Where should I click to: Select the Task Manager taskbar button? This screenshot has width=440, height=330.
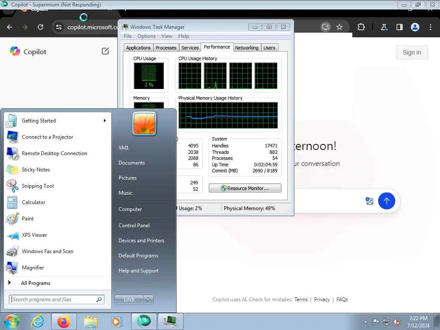170,321
